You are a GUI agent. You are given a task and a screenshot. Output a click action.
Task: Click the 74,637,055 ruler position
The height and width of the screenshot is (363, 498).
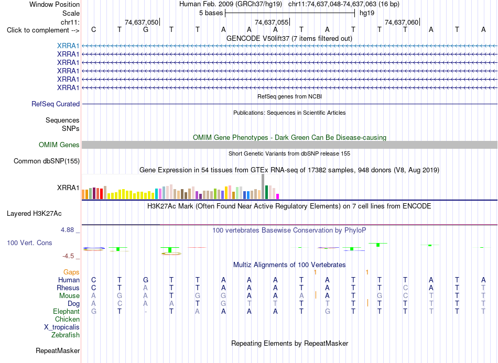(272, 22)
